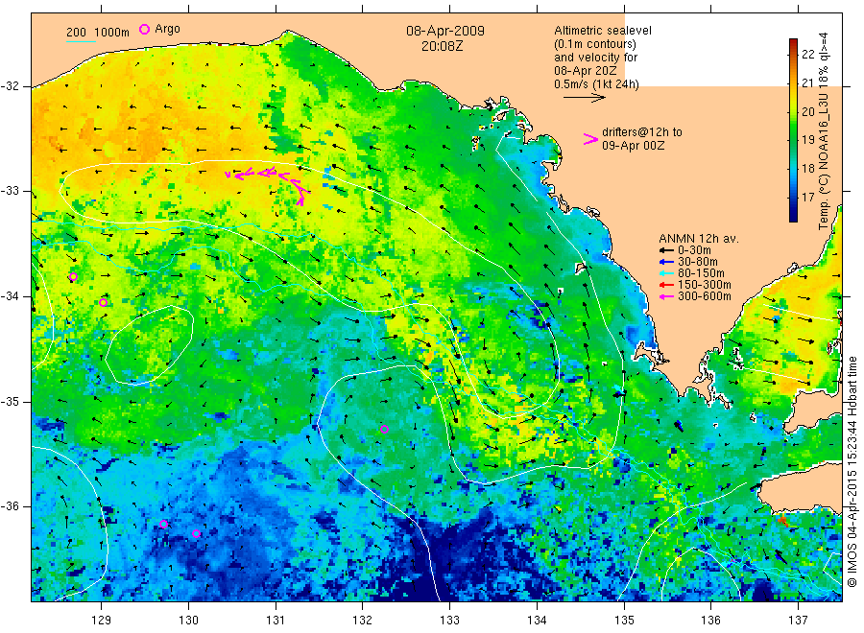
Task: Click the 0.5m/s velocity scale arrow
Action: [584, 98]
